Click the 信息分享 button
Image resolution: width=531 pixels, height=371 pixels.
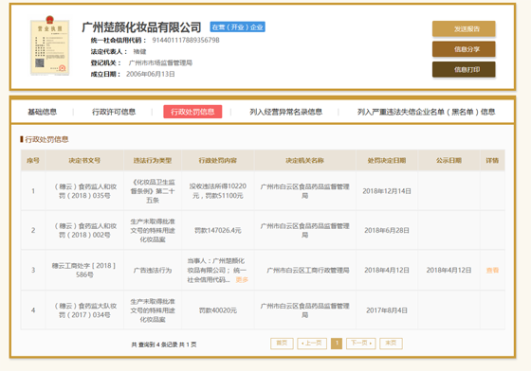click(464, 49)
